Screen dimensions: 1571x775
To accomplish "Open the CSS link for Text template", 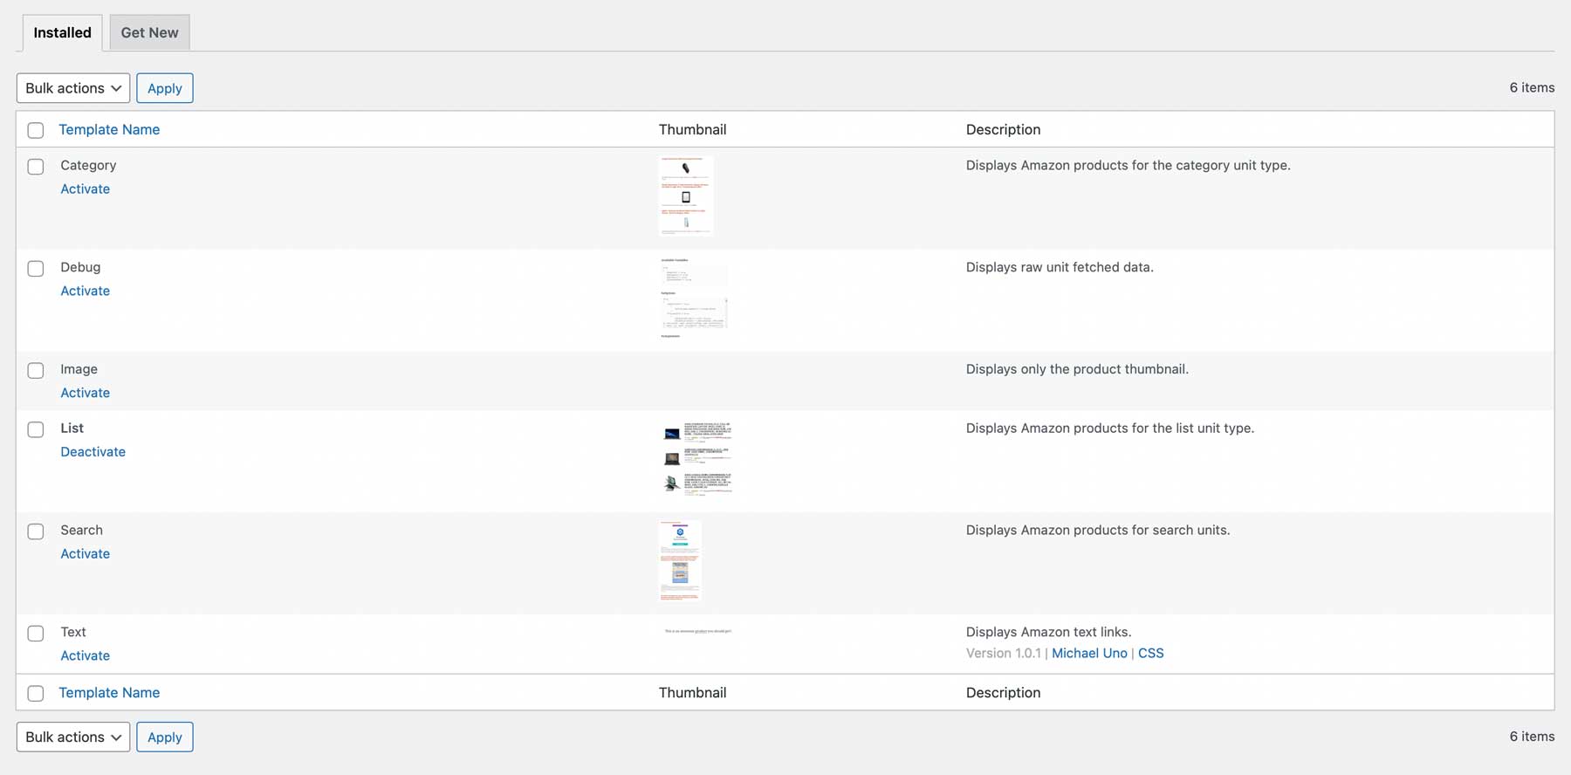I will pos(1150,654).
